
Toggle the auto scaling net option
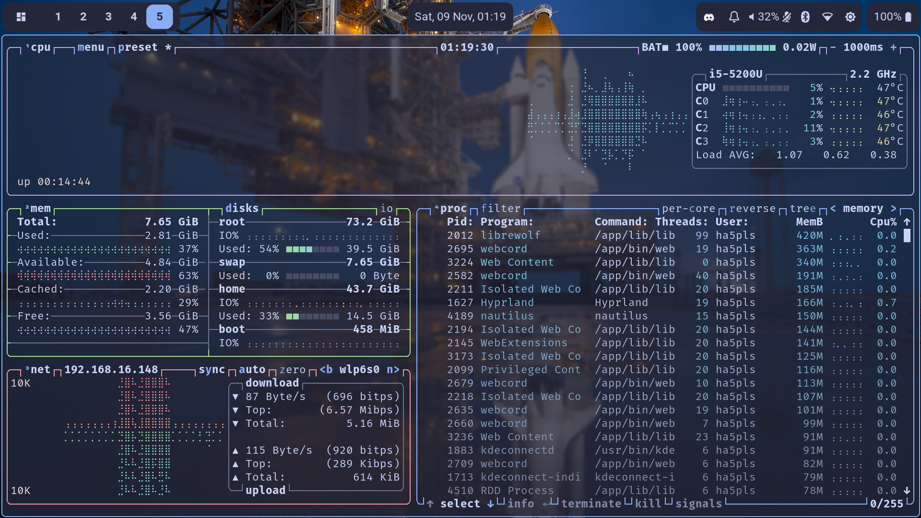point(252,370)
